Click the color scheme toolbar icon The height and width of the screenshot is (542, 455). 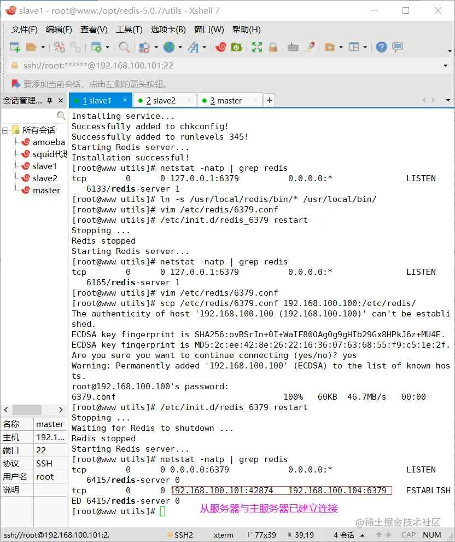[x=144, y=47]
